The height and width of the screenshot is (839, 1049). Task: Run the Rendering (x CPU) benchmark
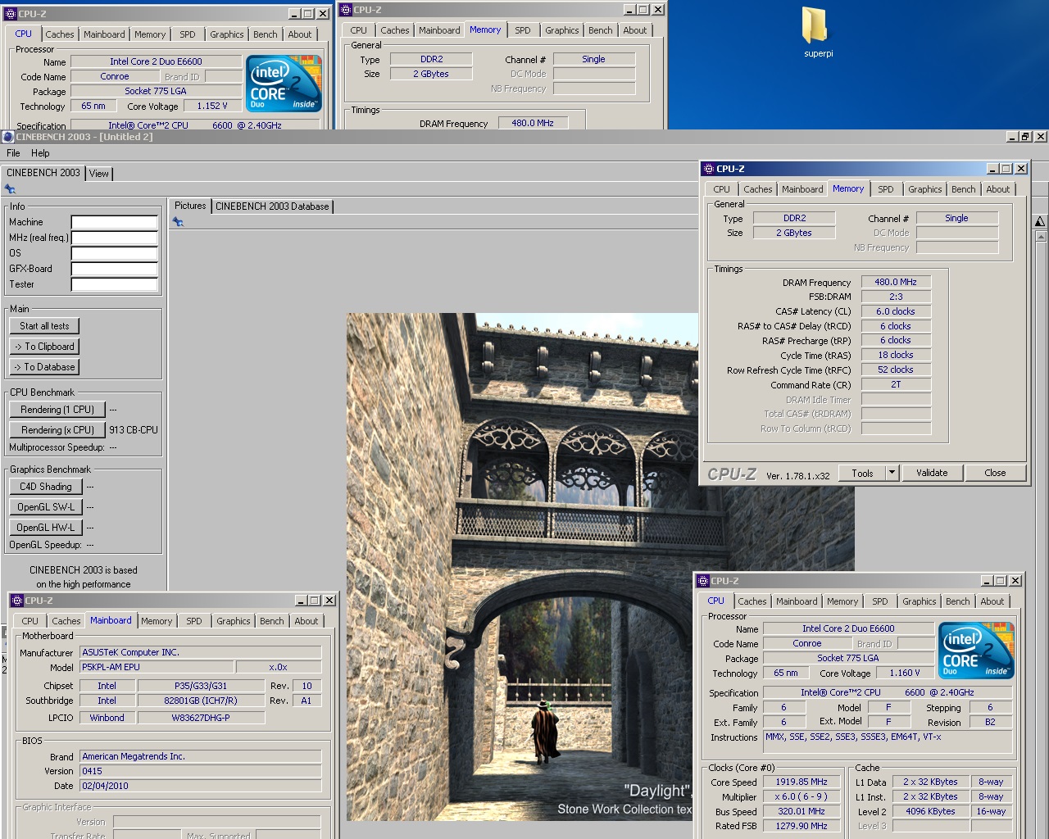(x=57, y=430)
